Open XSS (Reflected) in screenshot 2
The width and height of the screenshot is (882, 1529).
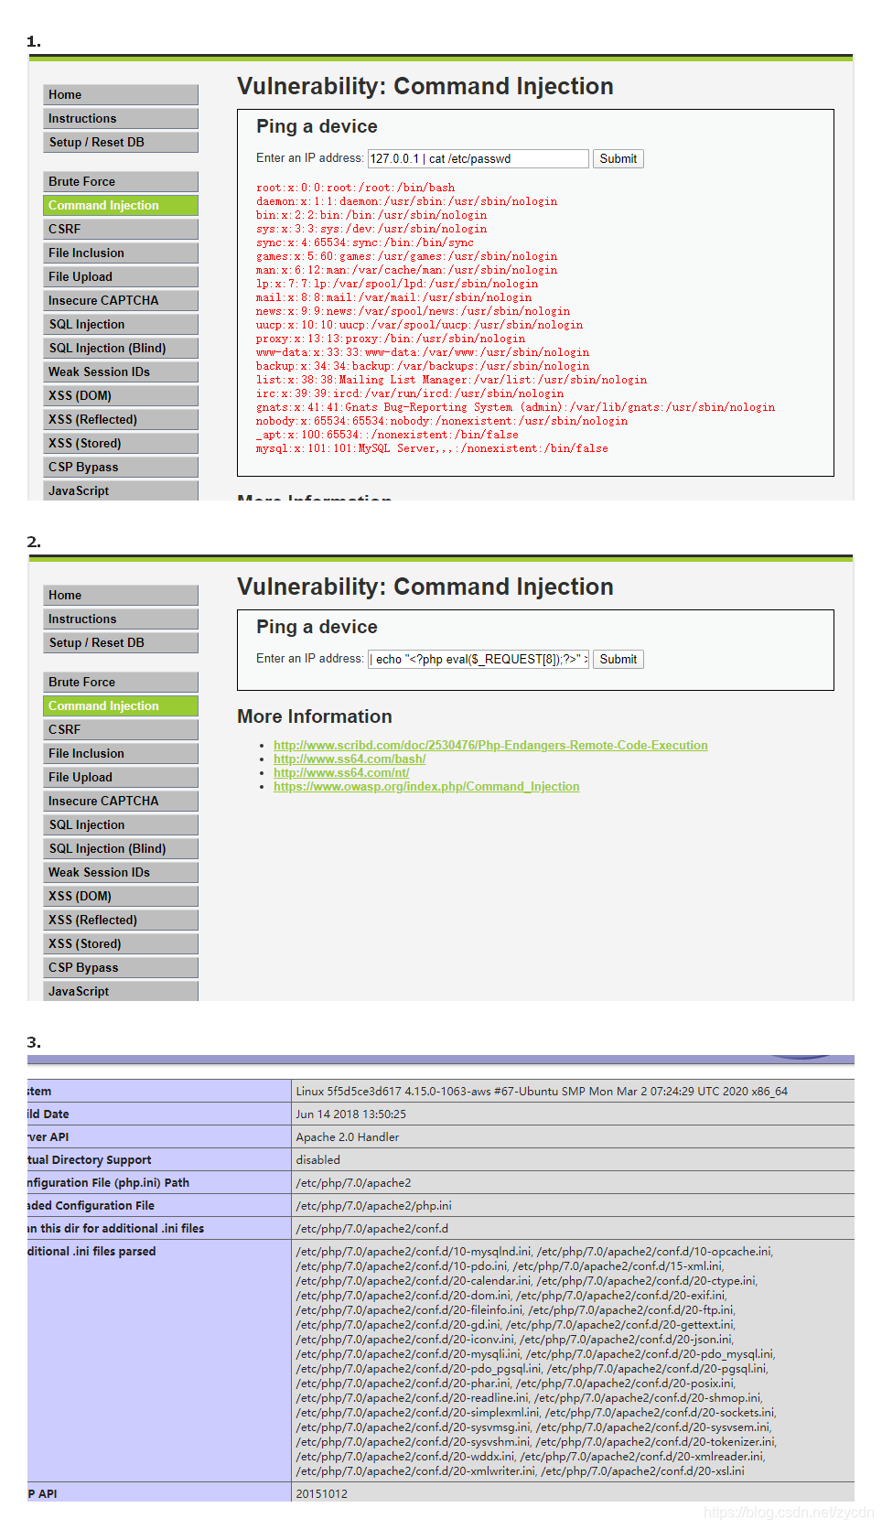pyautogui.click(x=120, y=920)
